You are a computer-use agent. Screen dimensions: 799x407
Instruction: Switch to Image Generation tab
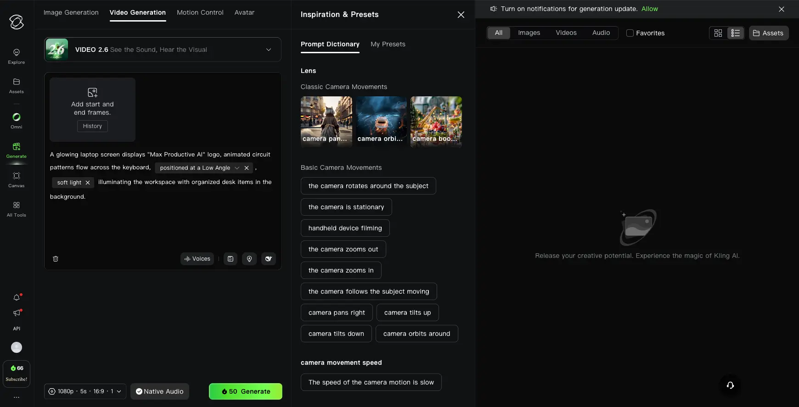click(71, 12)
